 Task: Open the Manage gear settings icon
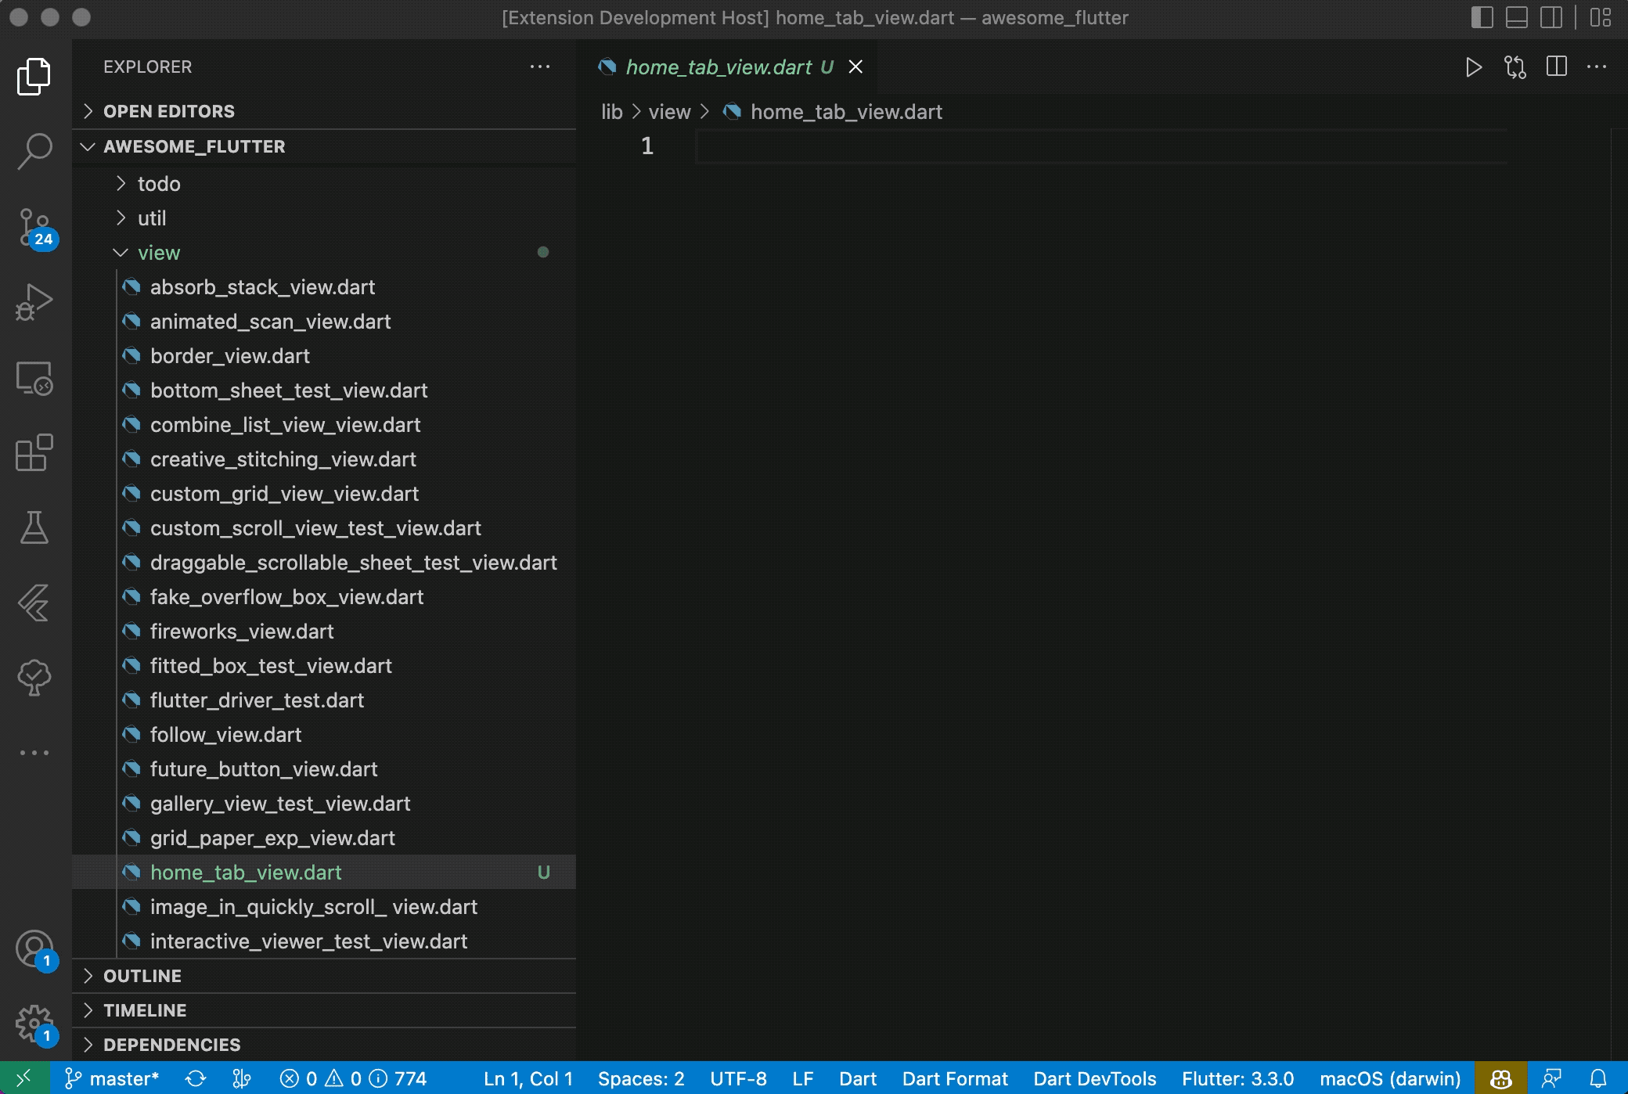tap(34, 1024)
